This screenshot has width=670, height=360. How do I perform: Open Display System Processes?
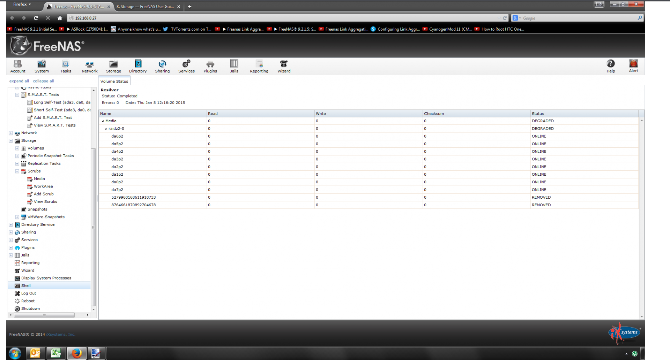click(46, 278)
